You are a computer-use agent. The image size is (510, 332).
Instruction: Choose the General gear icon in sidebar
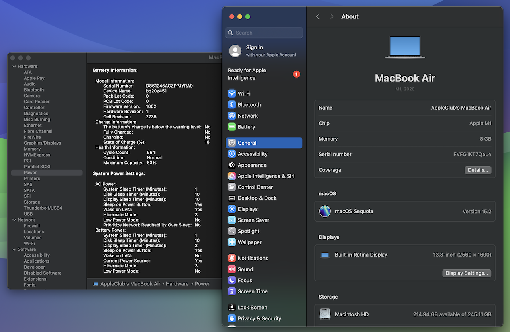coord(232,143)
